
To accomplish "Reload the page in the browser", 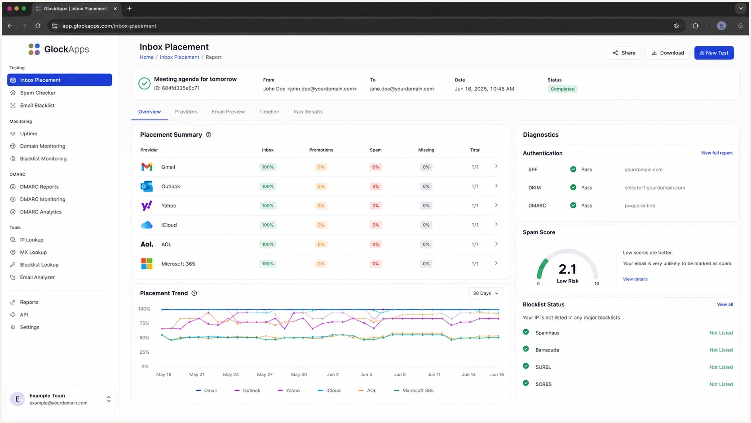I will (x=38, y=26).
